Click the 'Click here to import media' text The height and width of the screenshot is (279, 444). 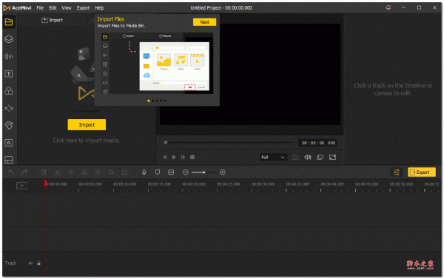click(x=86, y=141)
